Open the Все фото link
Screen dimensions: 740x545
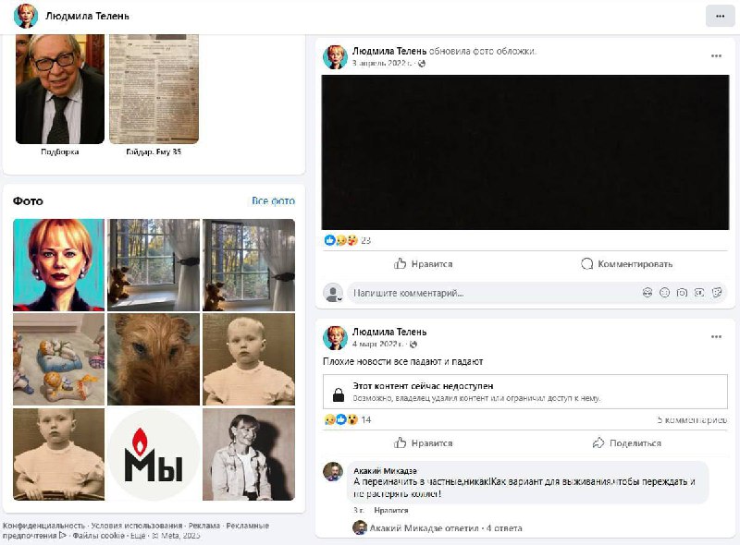[x=273, y=200]
